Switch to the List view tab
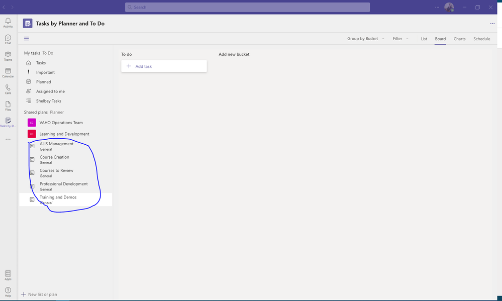The image size is (502, 301). [424, 39]
